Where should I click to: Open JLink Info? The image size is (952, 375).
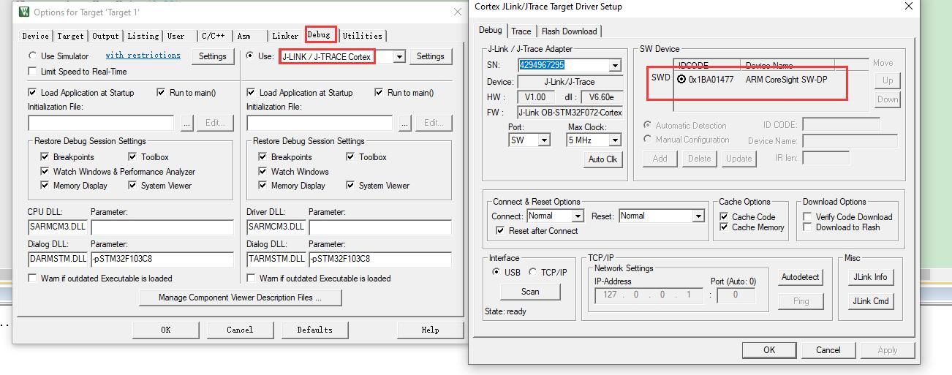[870, 277]
